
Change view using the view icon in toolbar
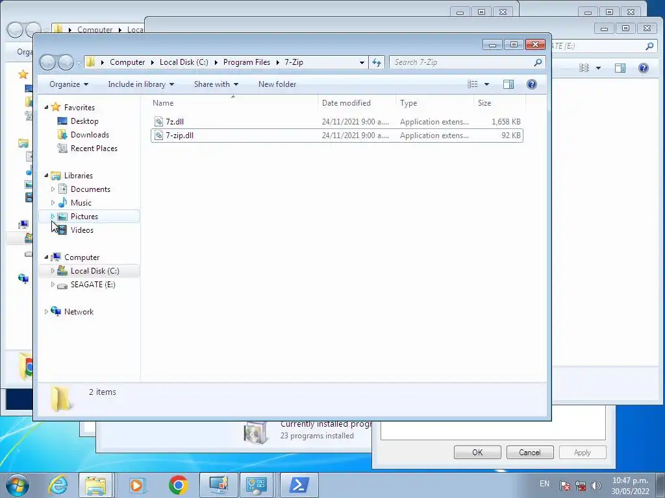point(473,84)
